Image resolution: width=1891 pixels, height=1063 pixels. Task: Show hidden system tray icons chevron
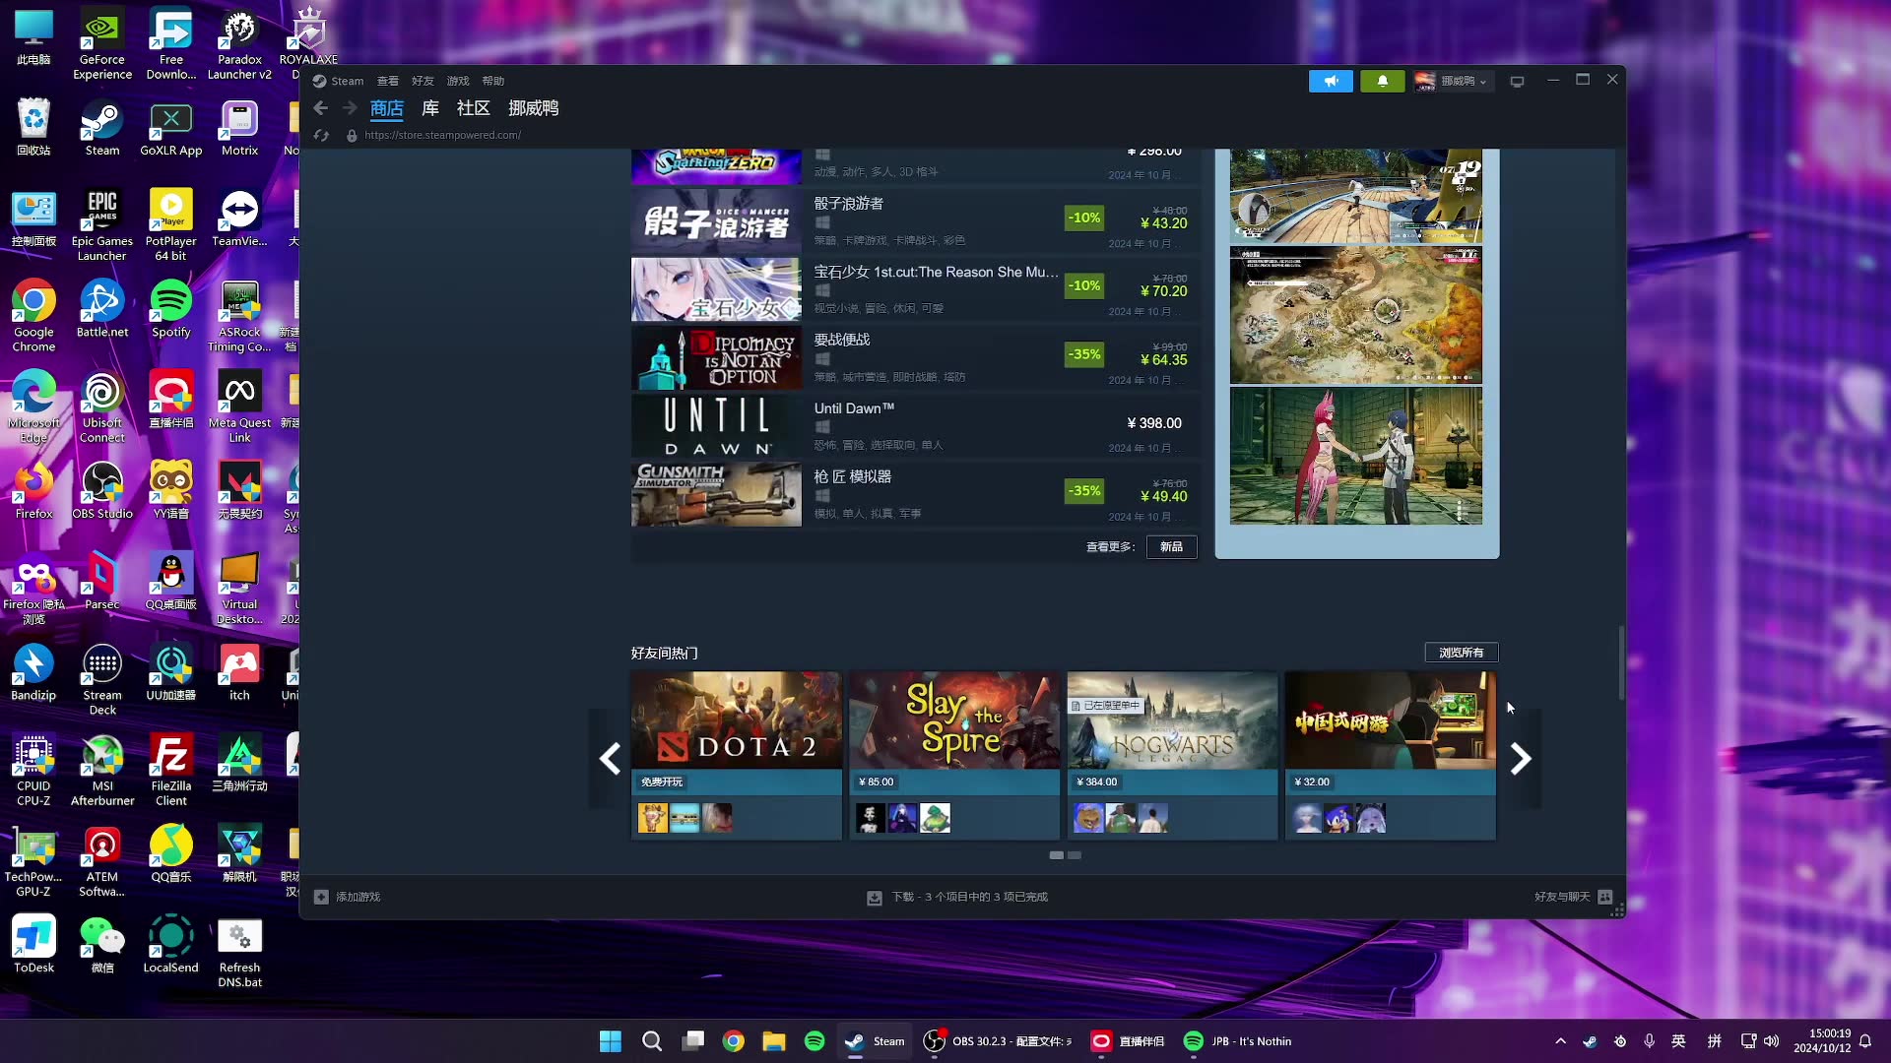(x=1560, y=1041)
